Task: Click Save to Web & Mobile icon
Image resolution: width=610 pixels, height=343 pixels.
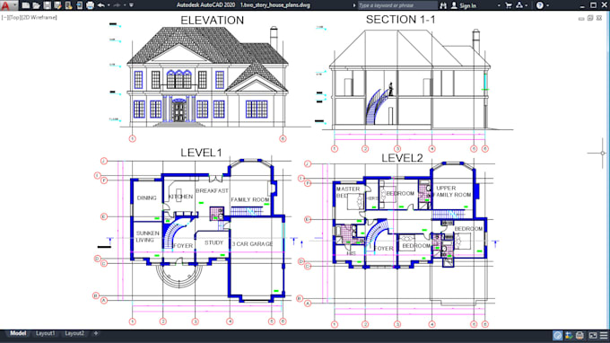Action: coord(79,5)
